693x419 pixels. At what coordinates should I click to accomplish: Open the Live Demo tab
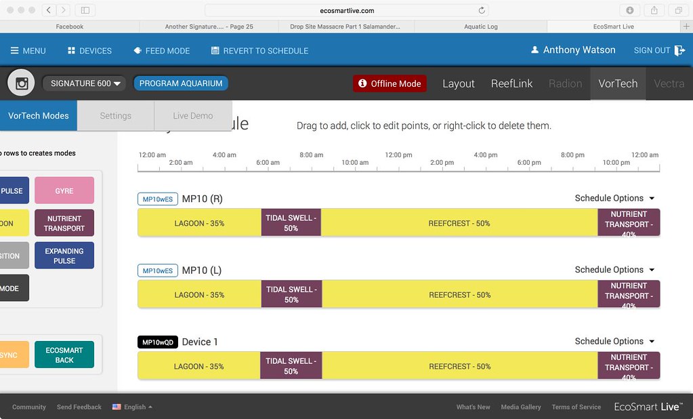[193, 115]
